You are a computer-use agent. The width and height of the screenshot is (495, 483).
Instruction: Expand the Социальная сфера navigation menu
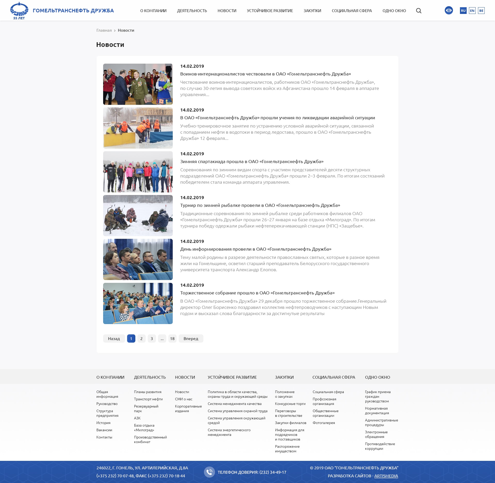[352, 11]
